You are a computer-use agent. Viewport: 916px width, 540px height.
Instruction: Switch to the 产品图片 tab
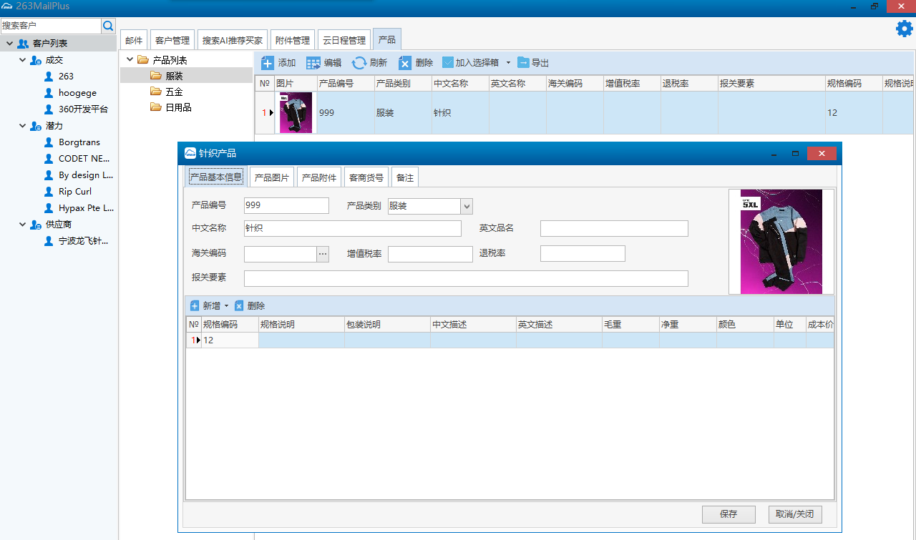(x=272, y=177)
